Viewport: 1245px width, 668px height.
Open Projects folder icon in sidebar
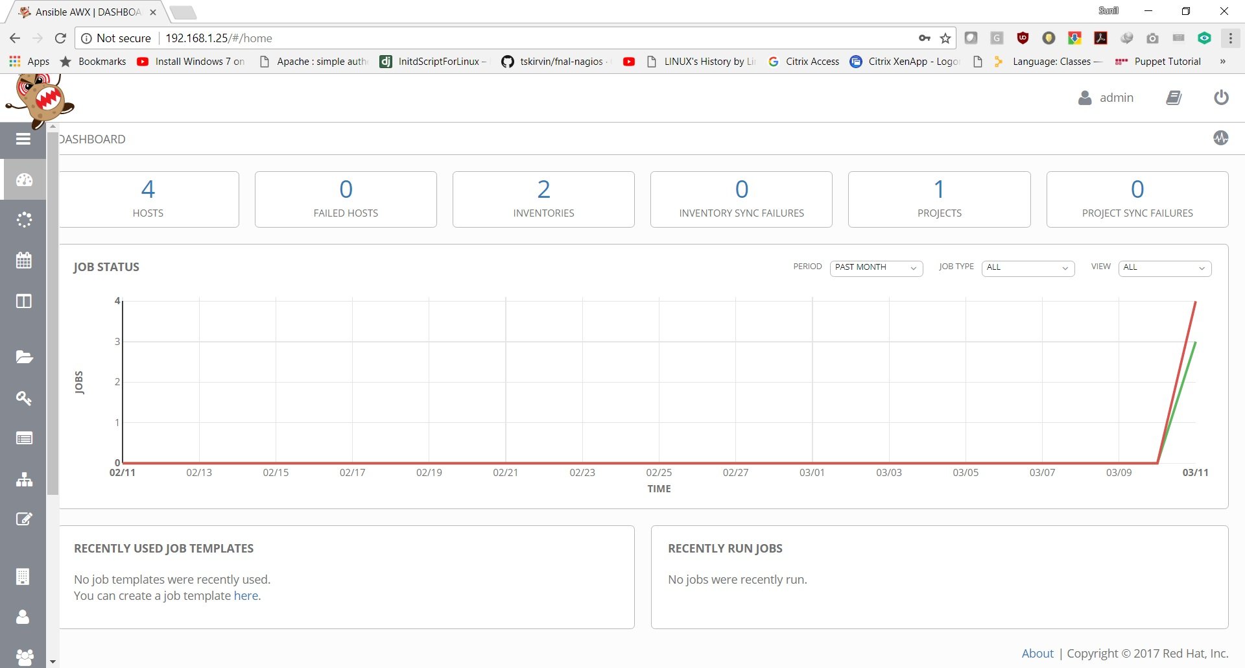(x=24, y=357)
